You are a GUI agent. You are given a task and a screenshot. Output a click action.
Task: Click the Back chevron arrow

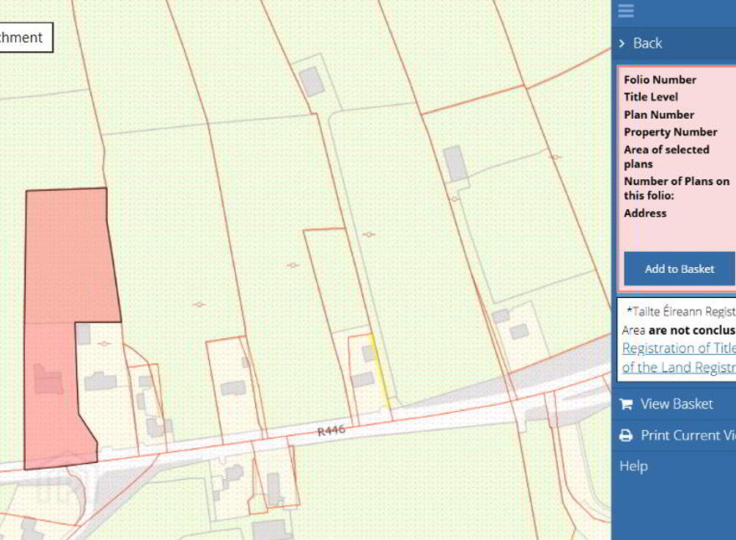pos(622,44)
